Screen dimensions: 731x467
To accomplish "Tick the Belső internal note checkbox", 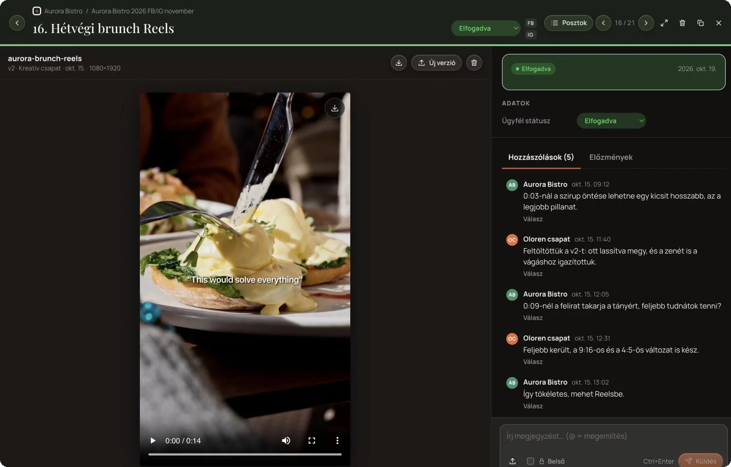I will pyautogui.click(x=530, y=461).
